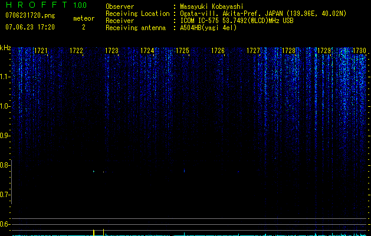Click the 1.0 kHz frequency axis label
The width and height of the screenshot is (371, 236).
coord(5,106)
